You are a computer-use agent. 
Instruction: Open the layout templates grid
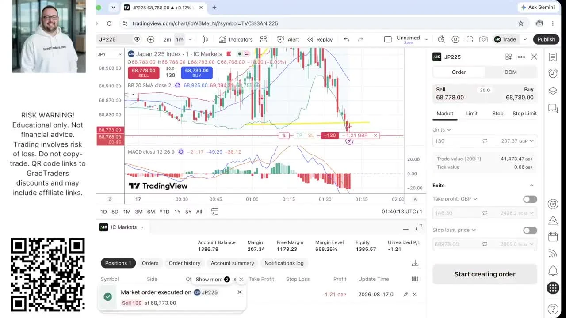click(264, 39)
